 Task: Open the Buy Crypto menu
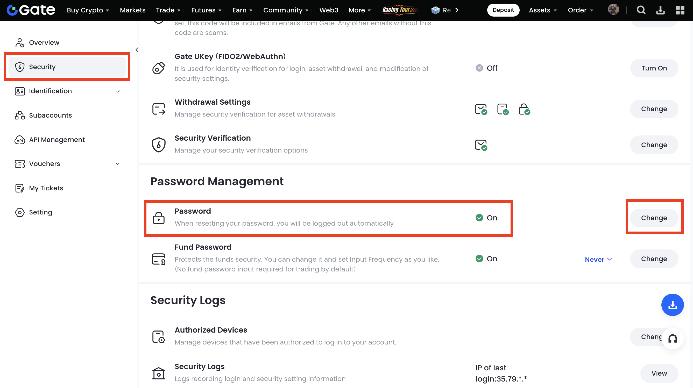point(88,10)
